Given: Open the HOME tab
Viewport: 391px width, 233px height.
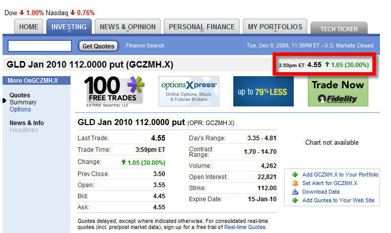Looking at the screenshot, I should [x=29, y=27].
